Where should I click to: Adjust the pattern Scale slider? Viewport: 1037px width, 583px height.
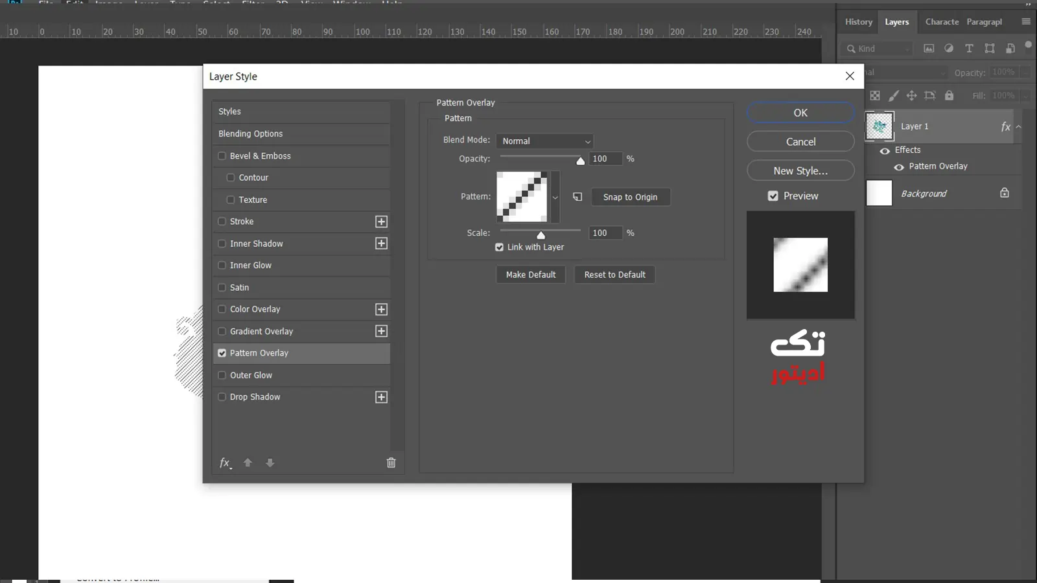tap(541, 234)
